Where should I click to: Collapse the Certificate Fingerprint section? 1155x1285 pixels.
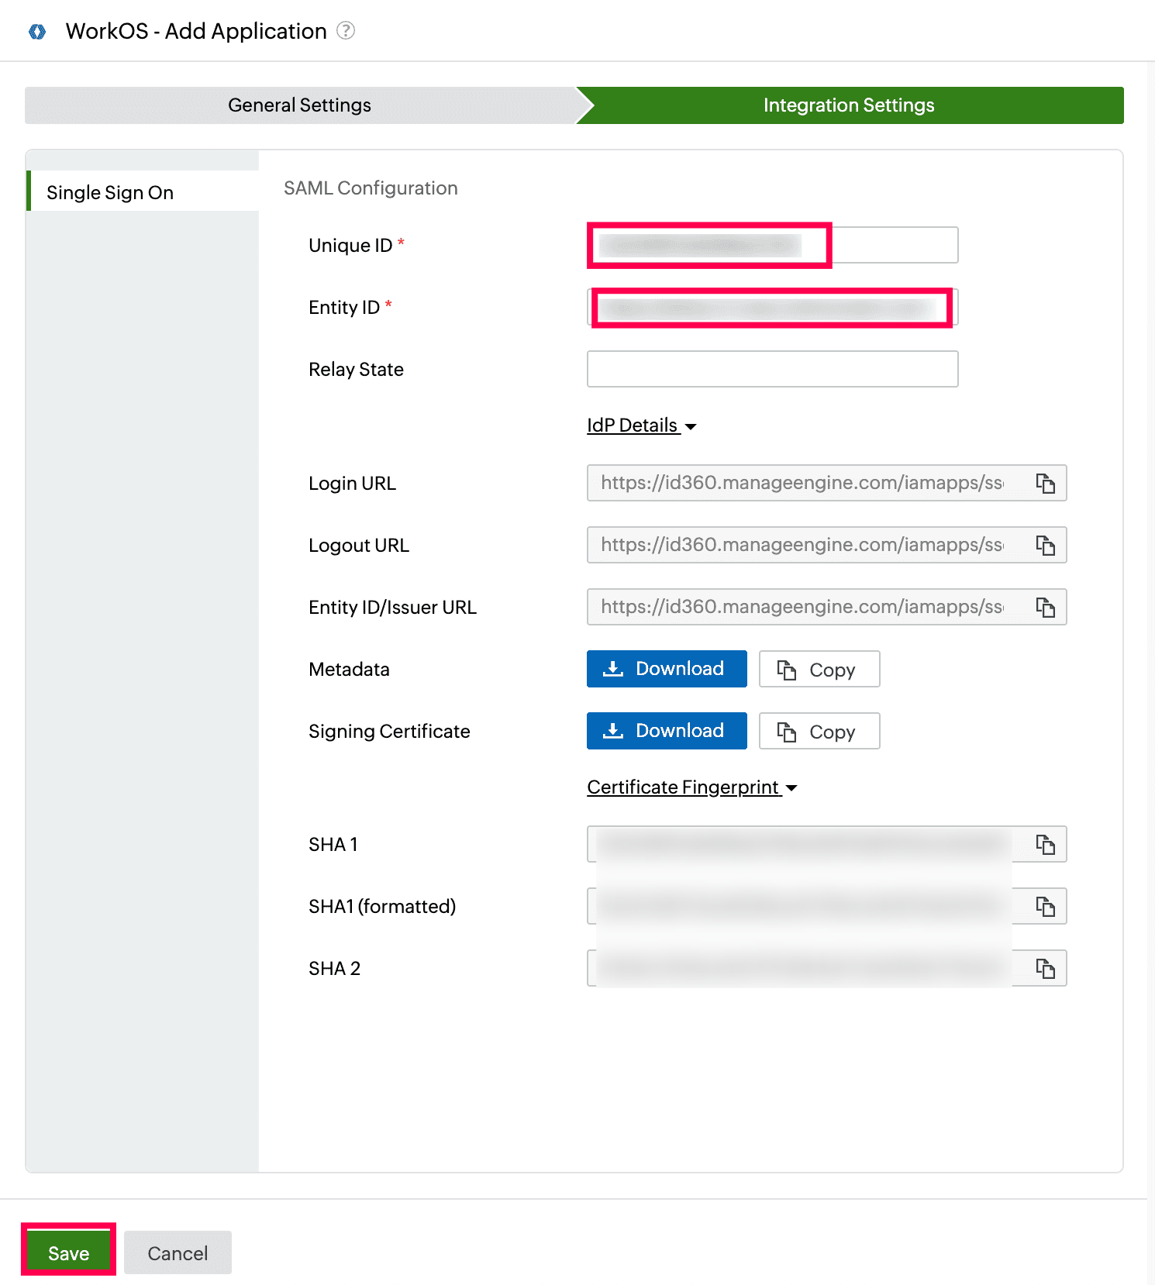coord(692,787)
